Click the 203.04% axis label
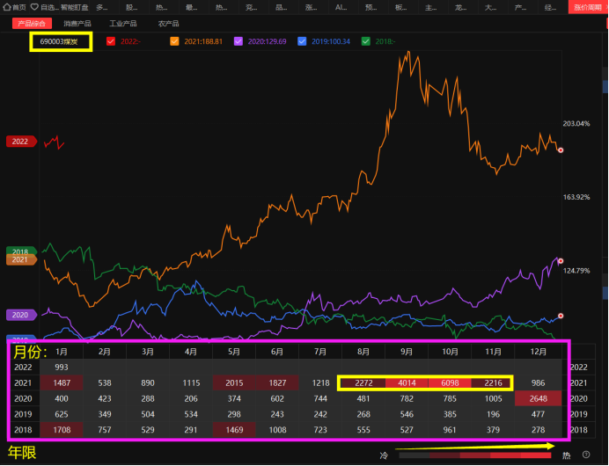Viewport: 609px width, 466px height. 576,123
